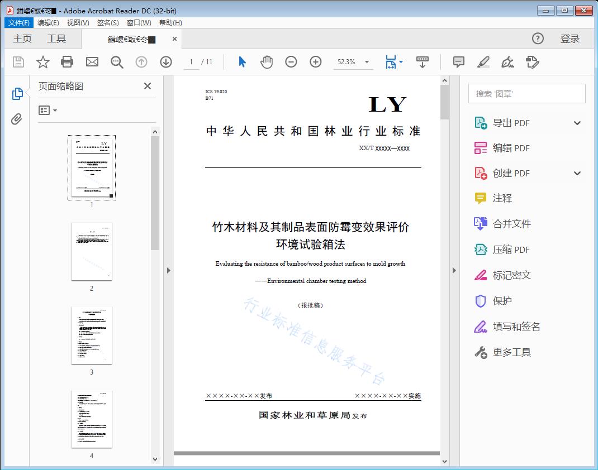
Task: Select the page 3 thumbnail
Action: 91,335
